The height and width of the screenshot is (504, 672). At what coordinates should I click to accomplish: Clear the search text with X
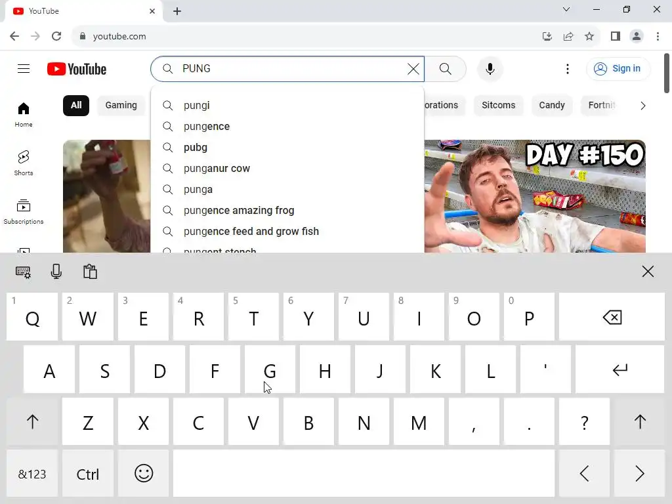point(413,69)
